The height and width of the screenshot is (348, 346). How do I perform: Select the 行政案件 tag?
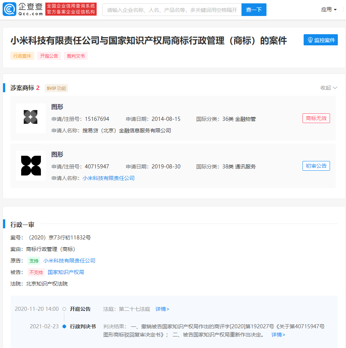pos(22,56)
